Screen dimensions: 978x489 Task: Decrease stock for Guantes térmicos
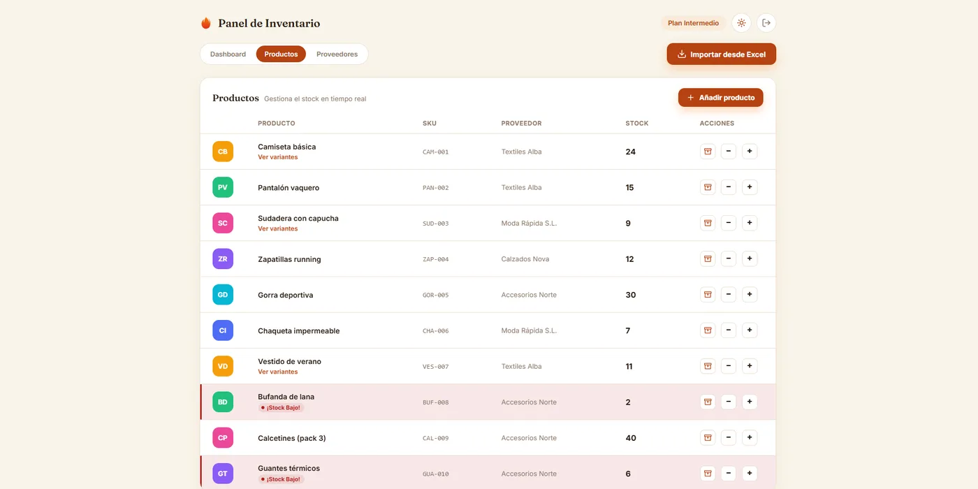point(729,473)
